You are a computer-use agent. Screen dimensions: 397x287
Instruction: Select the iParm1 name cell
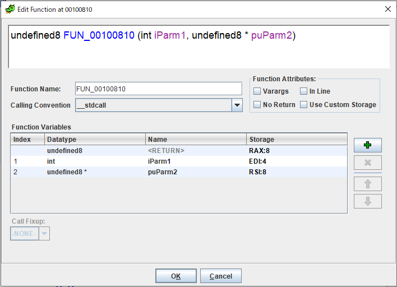pos(196,161)
